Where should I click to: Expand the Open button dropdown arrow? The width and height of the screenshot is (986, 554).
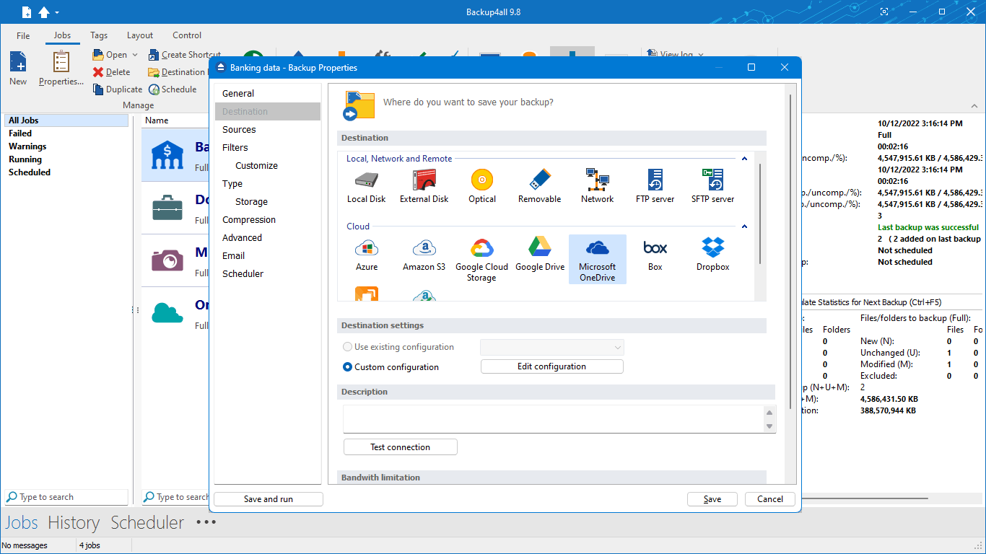(x=134, y=55)
